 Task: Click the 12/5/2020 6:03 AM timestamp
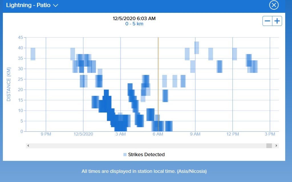pos(134,19)
